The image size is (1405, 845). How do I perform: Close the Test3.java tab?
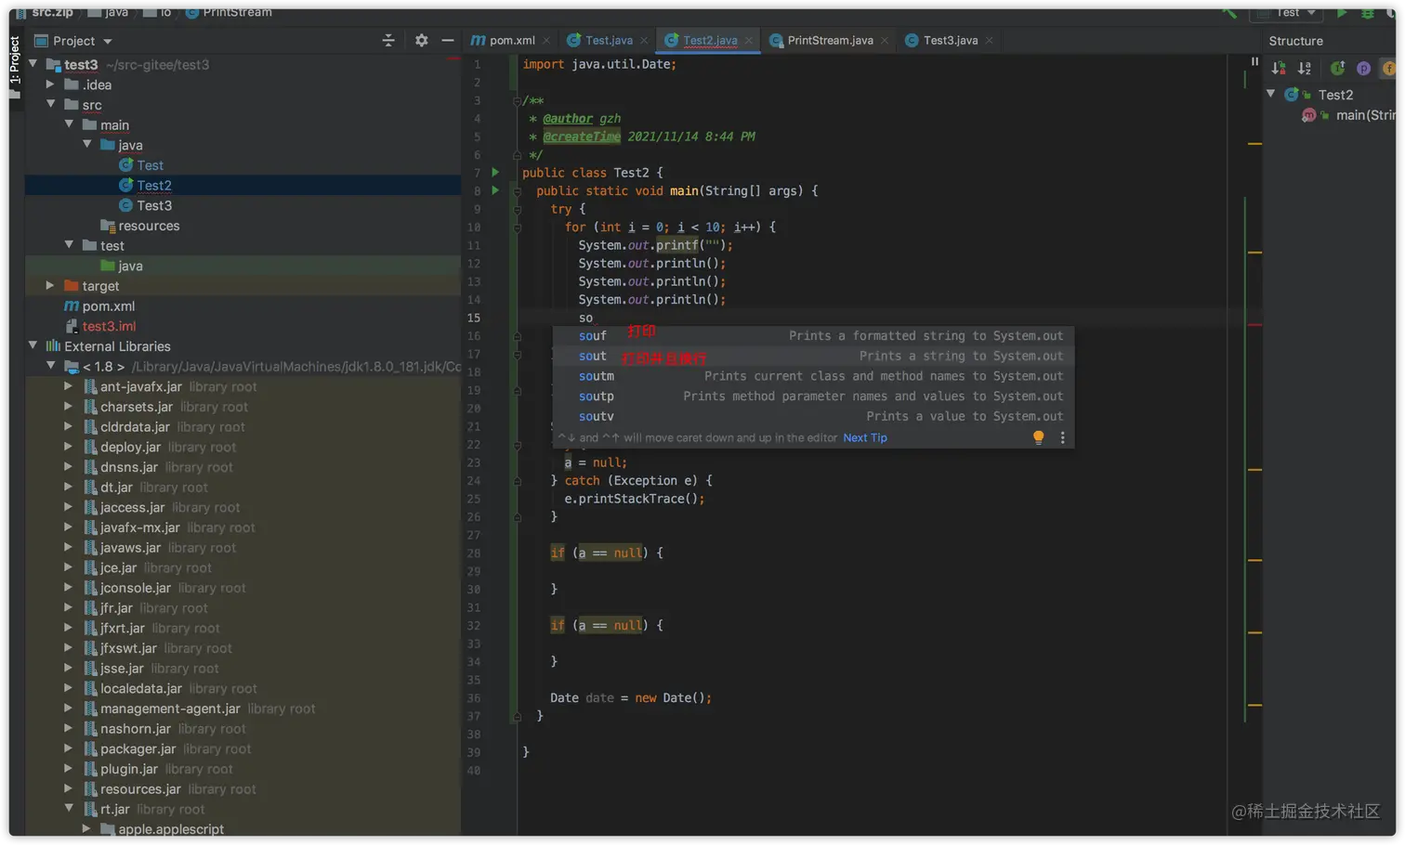[990, 40]
